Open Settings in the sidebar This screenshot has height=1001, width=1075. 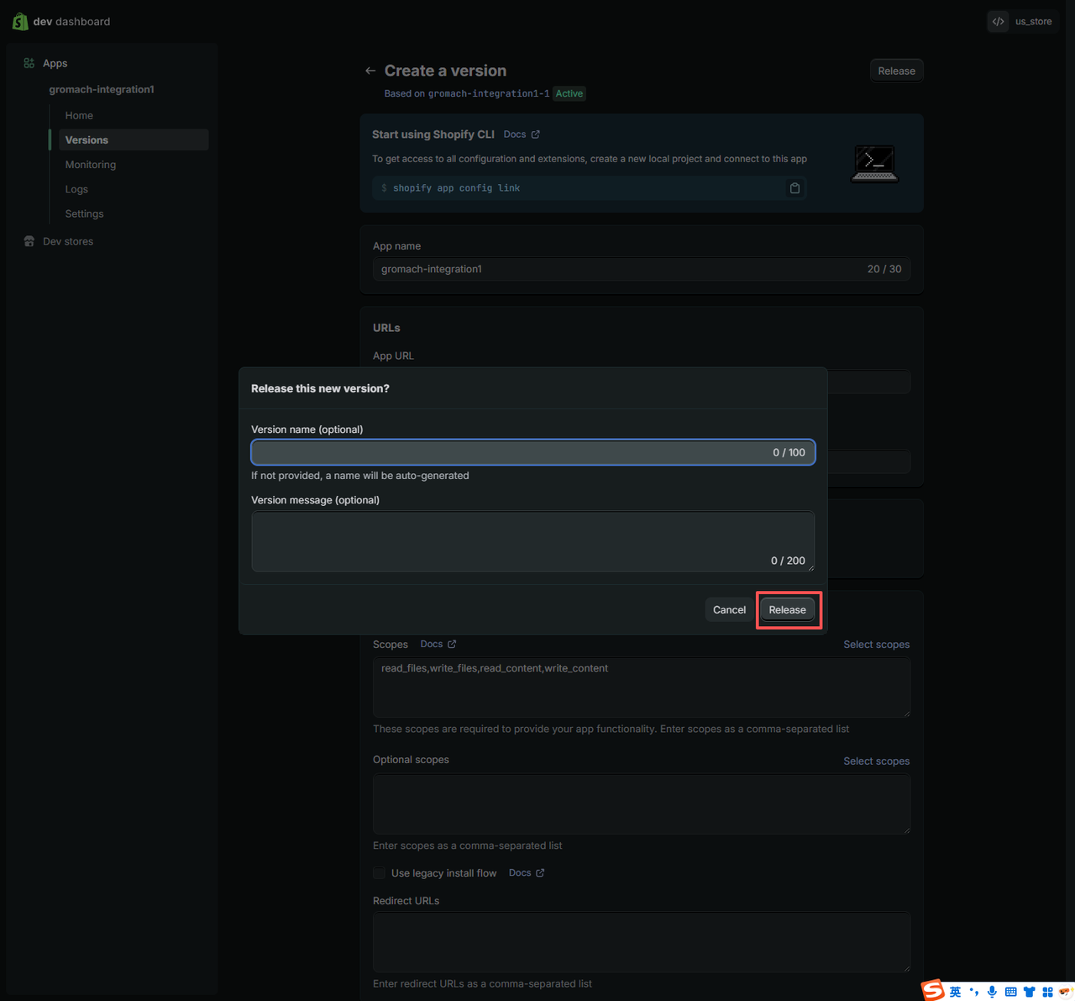pyautogui.click(x=85, y=213)
